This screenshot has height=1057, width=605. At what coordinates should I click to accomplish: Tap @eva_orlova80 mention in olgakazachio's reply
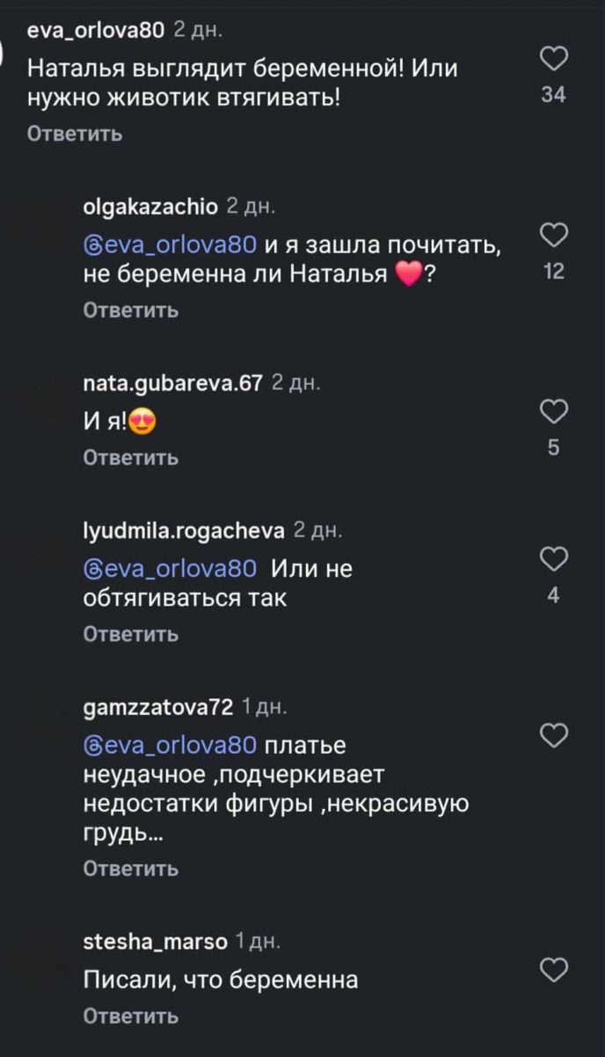click(x=169, y=245)
